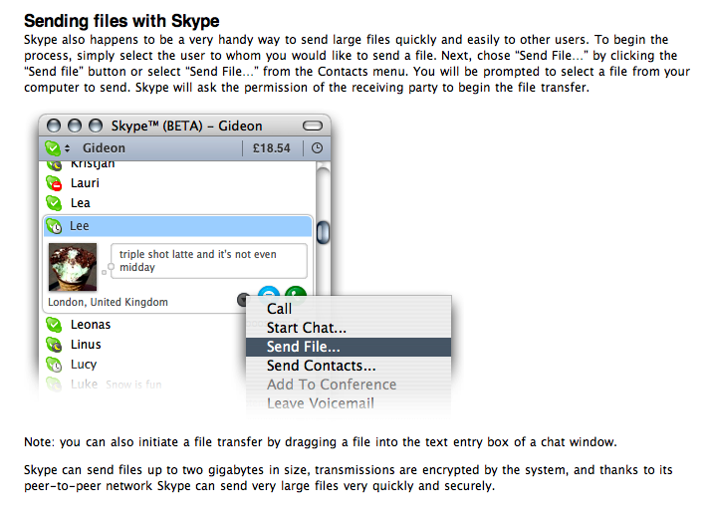The image size is (711, 516).
Task: Choose Start Chat... from the context menu
Action: (x=349, y=328)
